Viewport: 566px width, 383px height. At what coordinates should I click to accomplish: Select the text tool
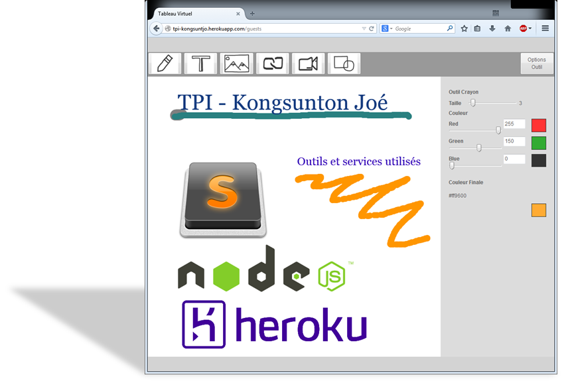point(200,64)
